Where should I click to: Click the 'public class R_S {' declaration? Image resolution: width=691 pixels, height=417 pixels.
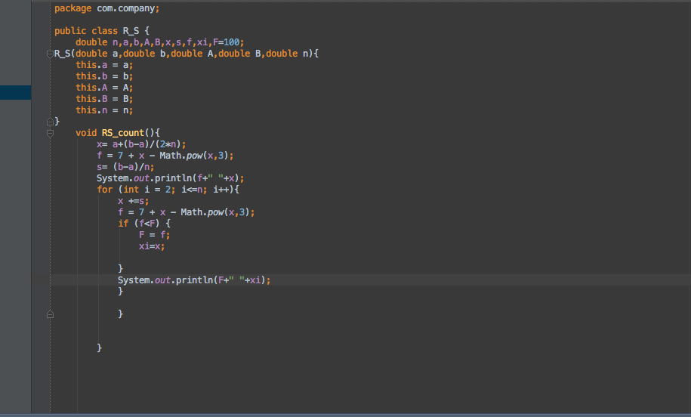(102, 31)
